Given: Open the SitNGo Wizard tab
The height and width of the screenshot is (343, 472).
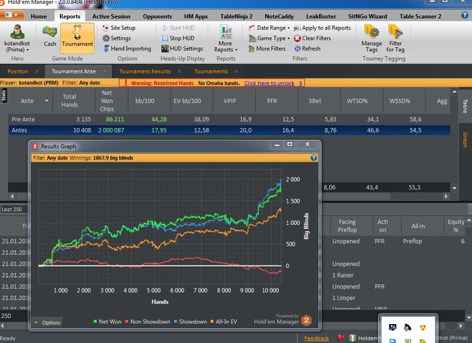Looking at the screenshot, I should point(367,17).
